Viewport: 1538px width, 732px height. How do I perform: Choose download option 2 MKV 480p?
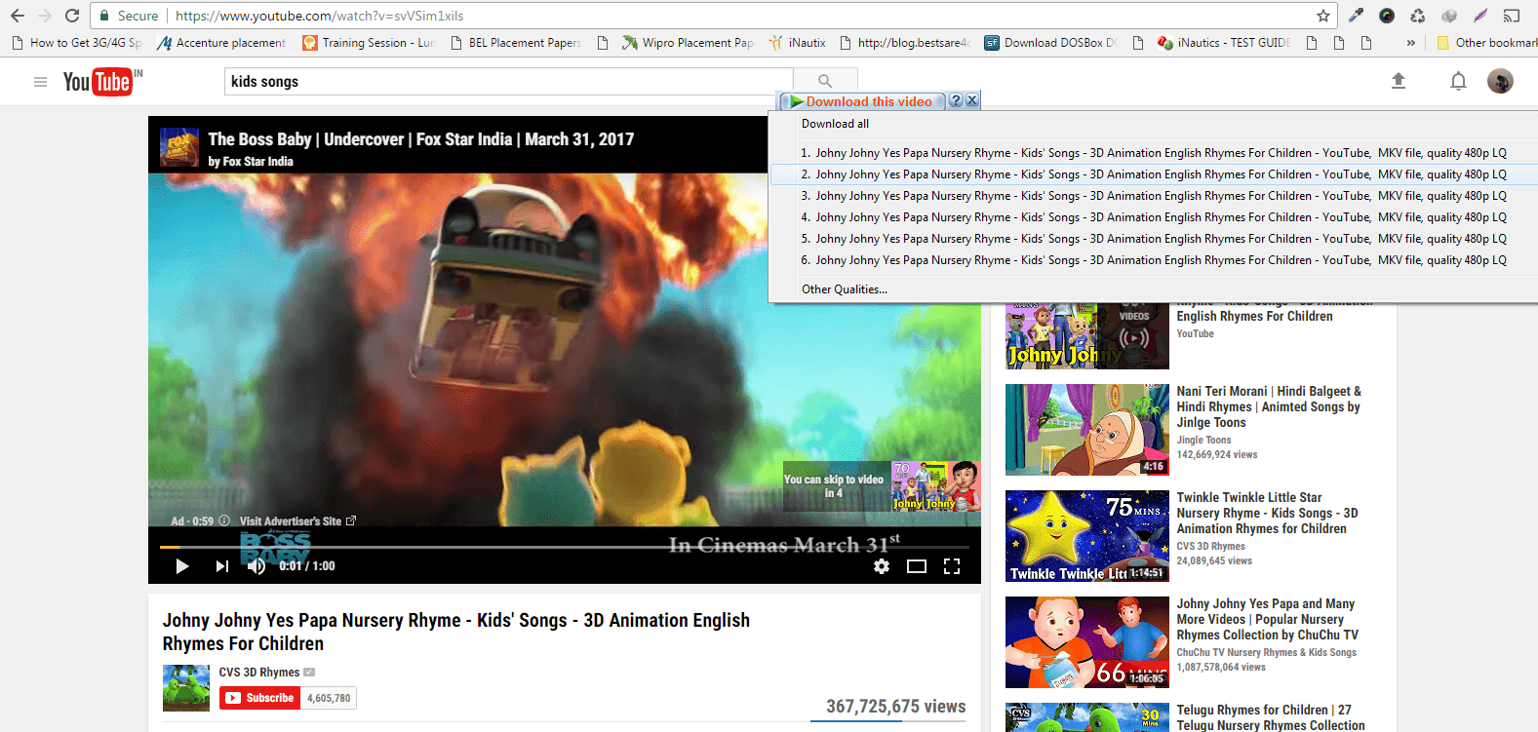[x=1154, y=174]
